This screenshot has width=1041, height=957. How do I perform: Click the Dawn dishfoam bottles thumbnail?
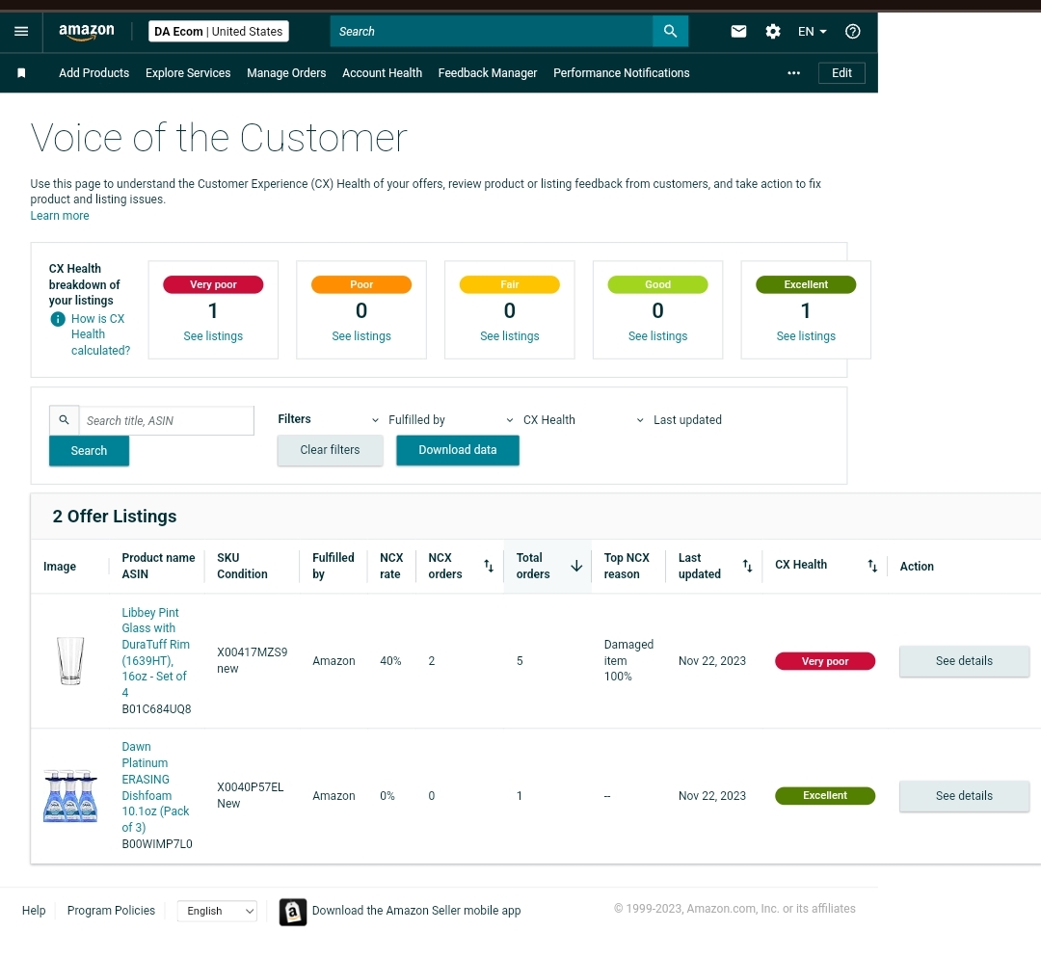pyautogui.click(x=70, y=796)
